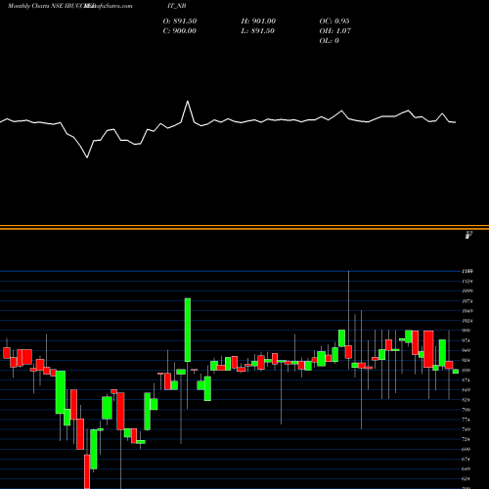Click the 674 price axis label
This screenshot has width=489, height=489.
coord(467,459)
